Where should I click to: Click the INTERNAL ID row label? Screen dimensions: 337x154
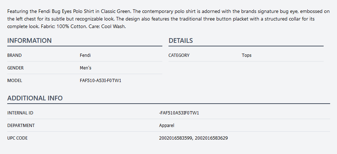pos(20,113)
